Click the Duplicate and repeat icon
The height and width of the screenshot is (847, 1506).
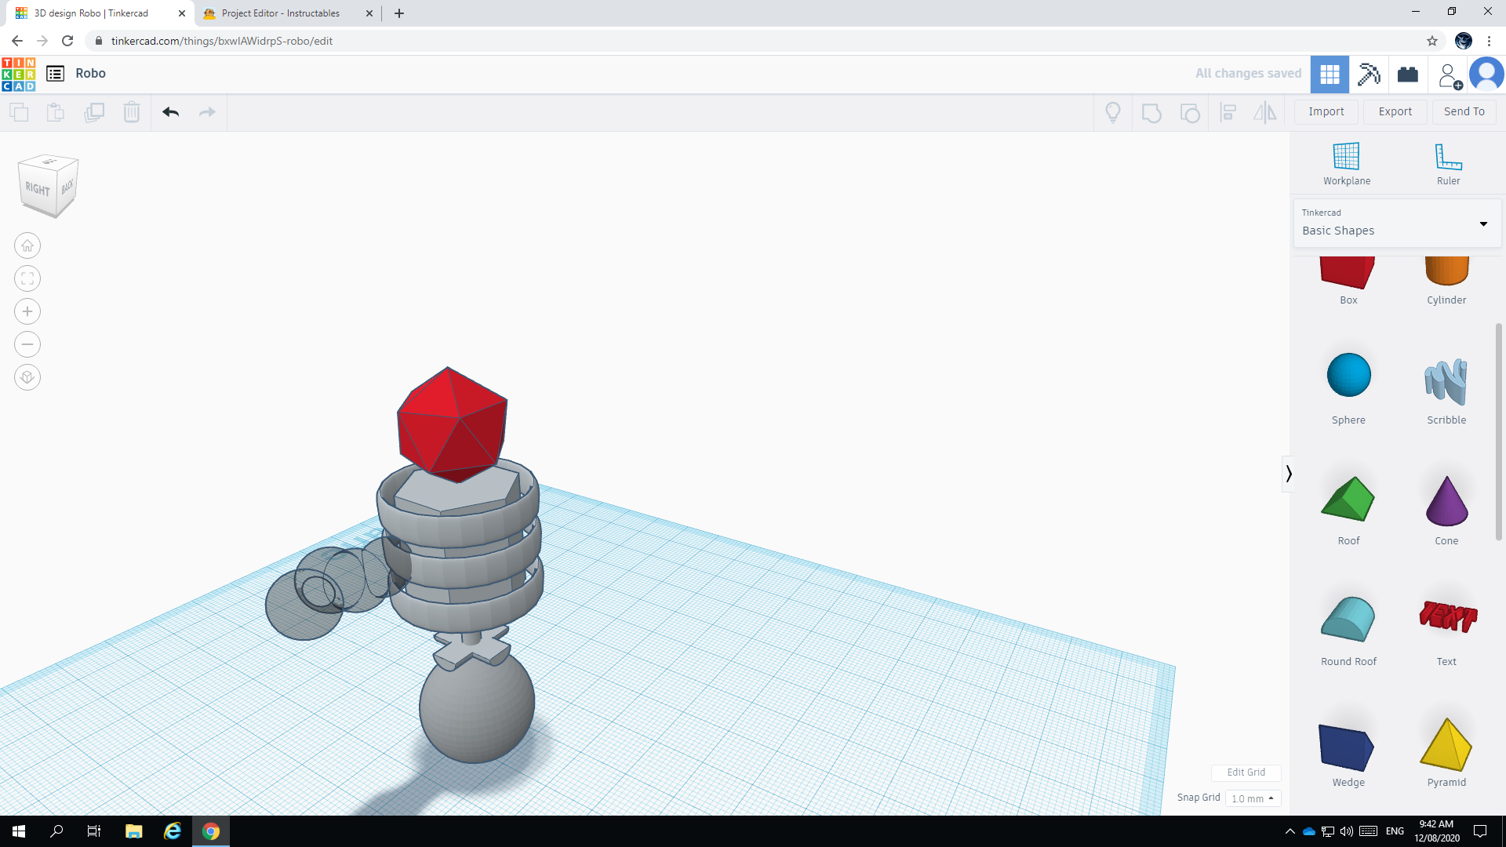(94, 112)
